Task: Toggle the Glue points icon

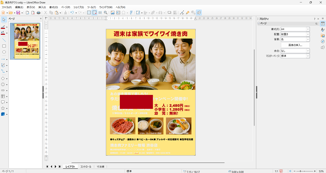Action: click(187, 13)
